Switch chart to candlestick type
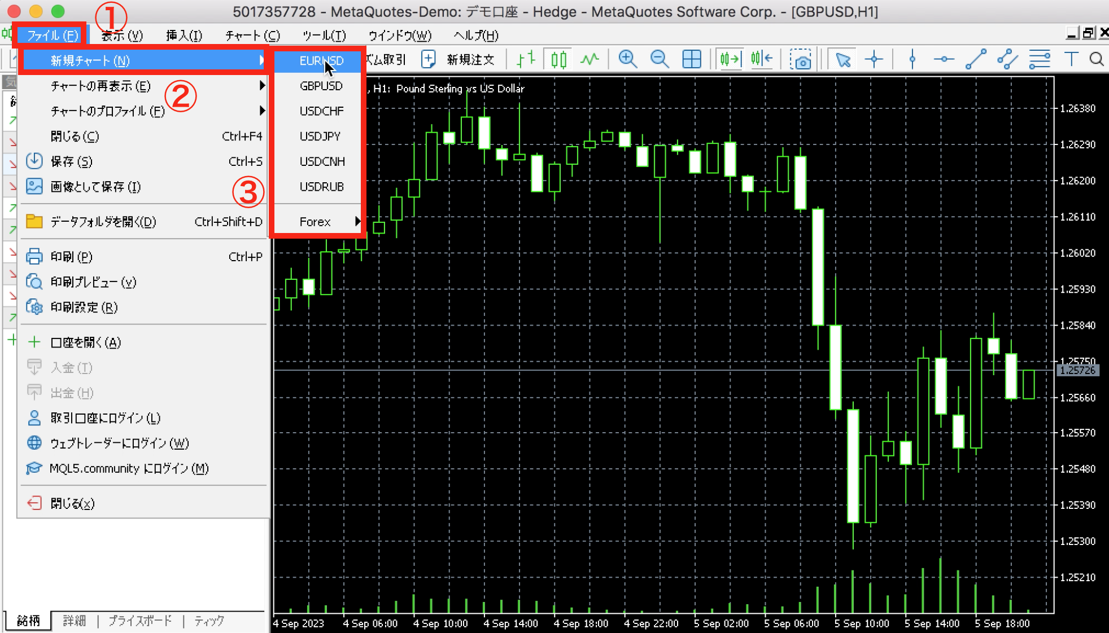The image size is (1109, 633). pos(558,59)
